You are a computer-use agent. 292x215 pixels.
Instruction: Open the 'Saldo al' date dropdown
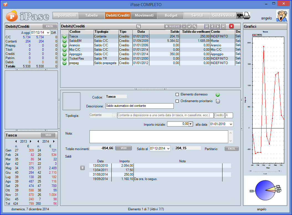(168, 148)
